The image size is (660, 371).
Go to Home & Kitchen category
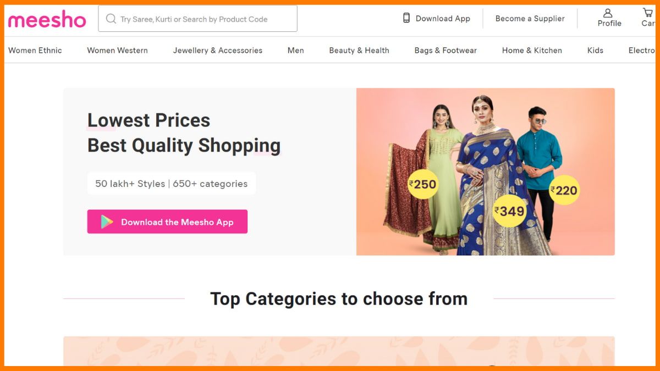click(532, 50)
